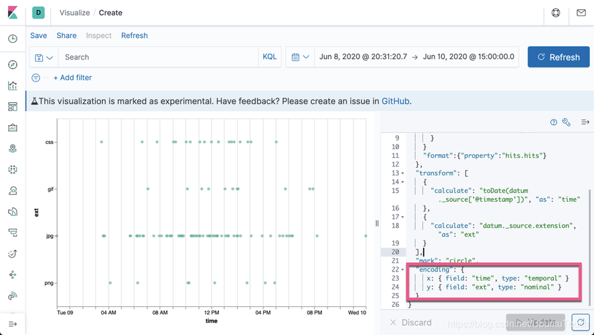Image resolution: width=594 pixels, height=335 pixels.
Task: Open Discover compass icon in sidebar
Action: [13, 65]
